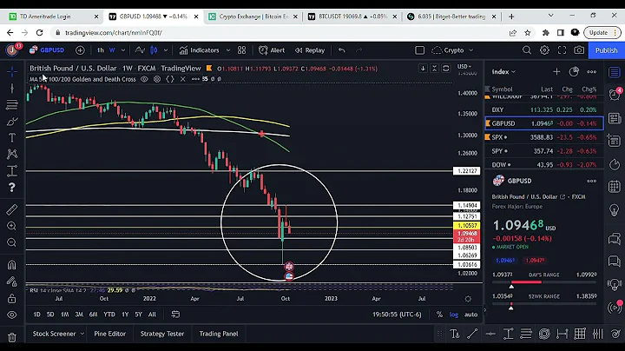Select the brush drawing tool
Screen dimensions: 625x351
pyautogui.click(x=12, y=122)
